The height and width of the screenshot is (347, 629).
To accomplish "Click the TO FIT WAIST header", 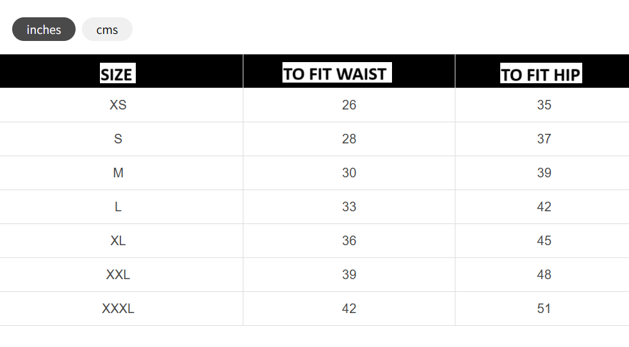I will pos(337,72).
